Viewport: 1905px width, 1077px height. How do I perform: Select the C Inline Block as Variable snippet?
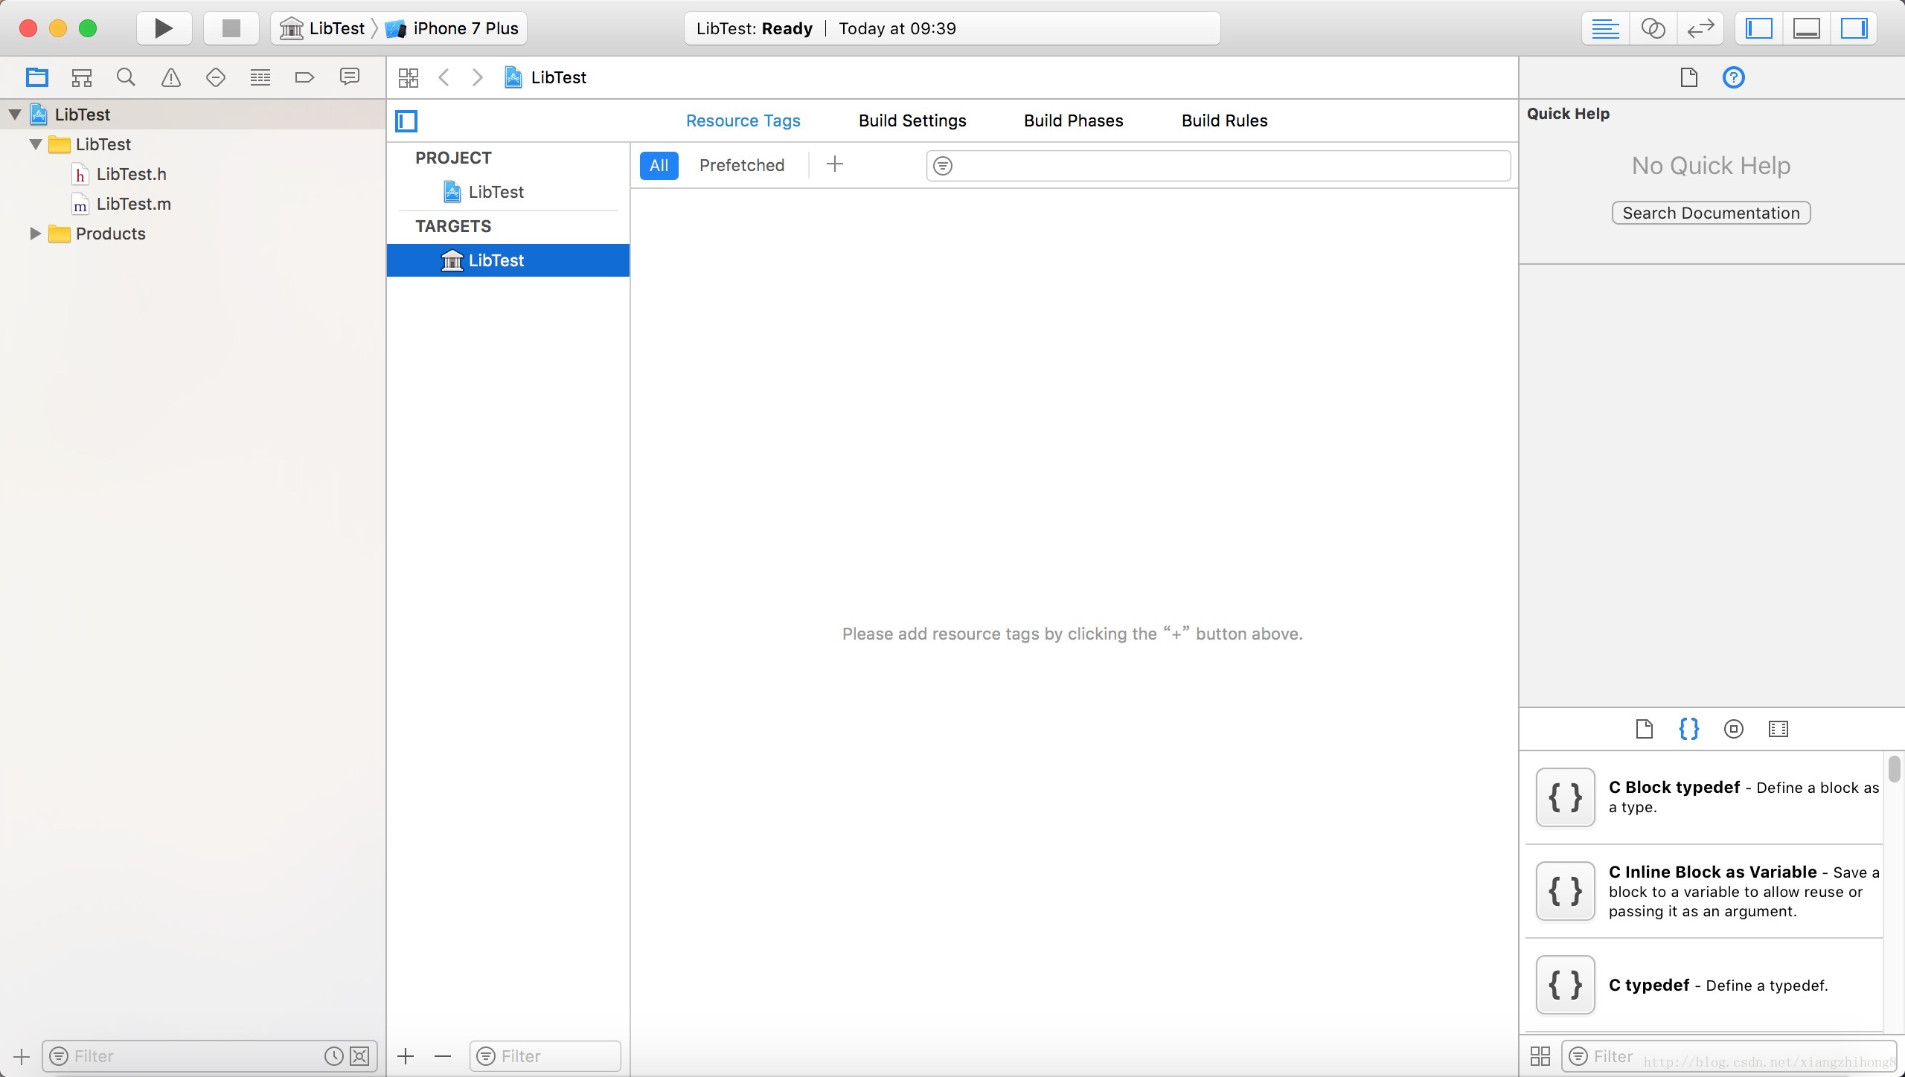(1704, 891)
